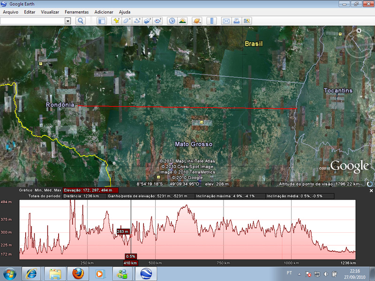Click the 410 km elevation profile marker
This screenshot has height=281, width=375.
(131, 263)
